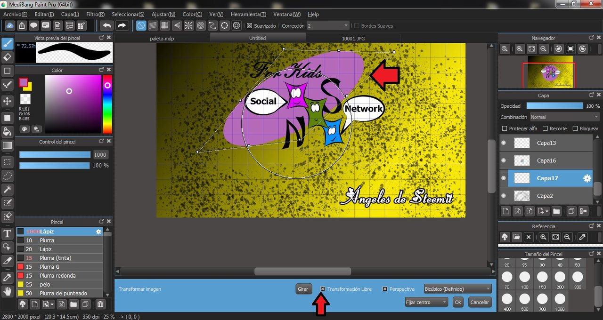
Task: Close the Color panel
Action: click(x=109, y=70)
